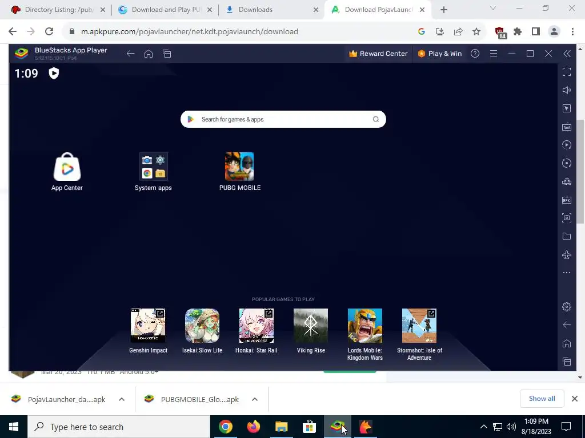
Task: Open Play & Win
Action: [439, 54]
